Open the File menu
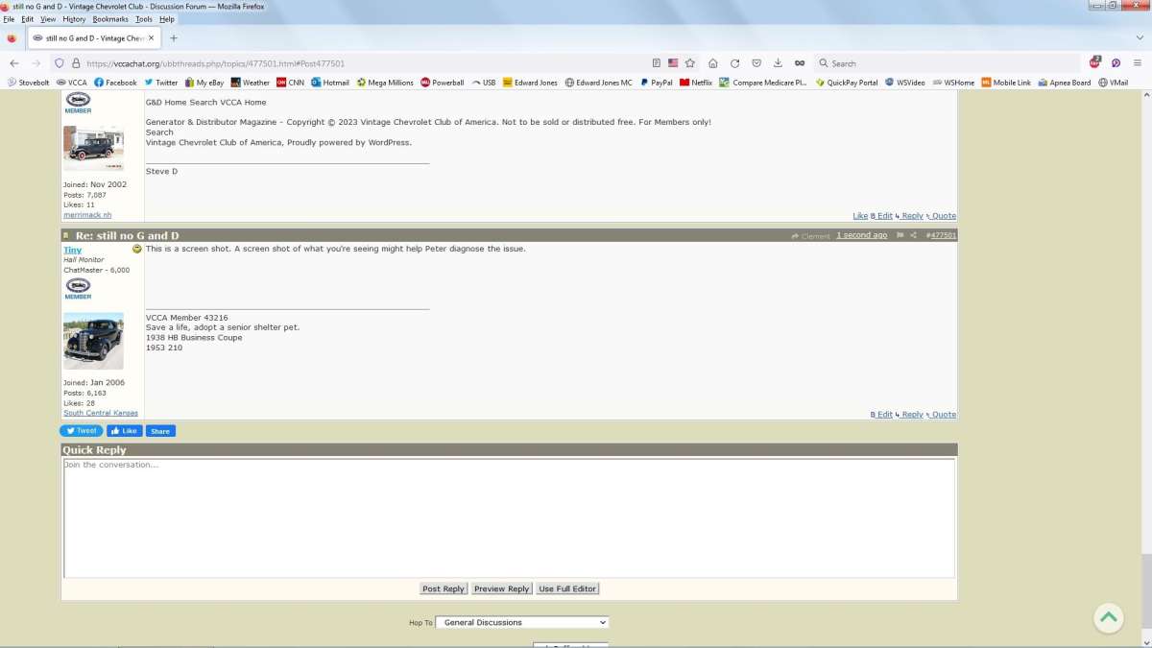The image size is (1152, 648). pos(10,19)
